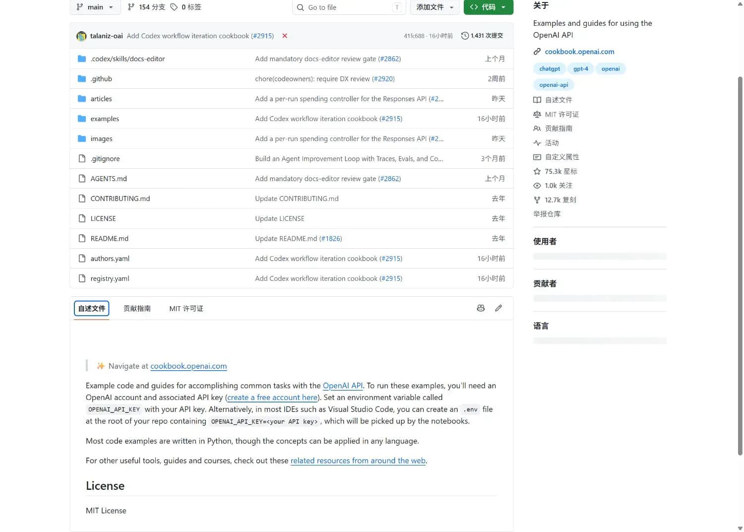The width and height of the screenshot is (744, 532).
Task: Open the 'related resources from around the web' link
Action: (x=358, y=461)
